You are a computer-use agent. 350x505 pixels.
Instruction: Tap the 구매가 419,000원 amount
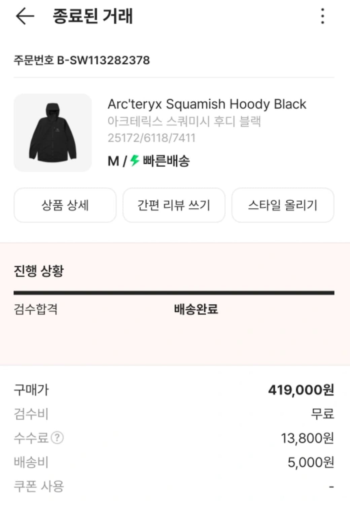coord(301,390)
